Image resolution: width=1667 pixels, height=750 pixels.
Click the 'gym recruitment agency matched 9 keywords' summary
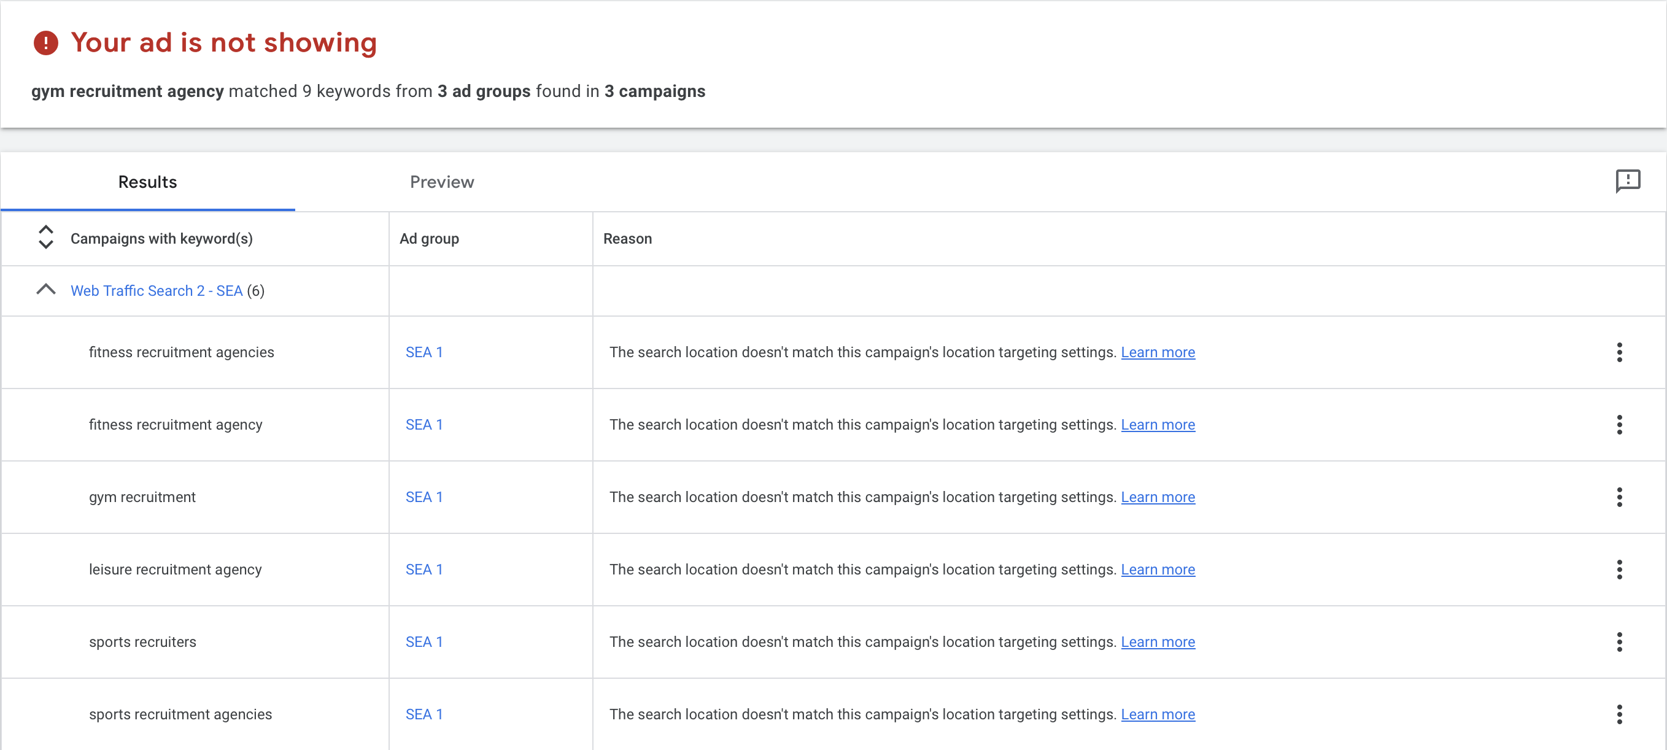coord(368,91)
